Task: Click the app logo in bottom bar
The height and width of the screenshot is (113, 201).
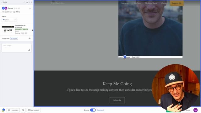Action: 3,110
